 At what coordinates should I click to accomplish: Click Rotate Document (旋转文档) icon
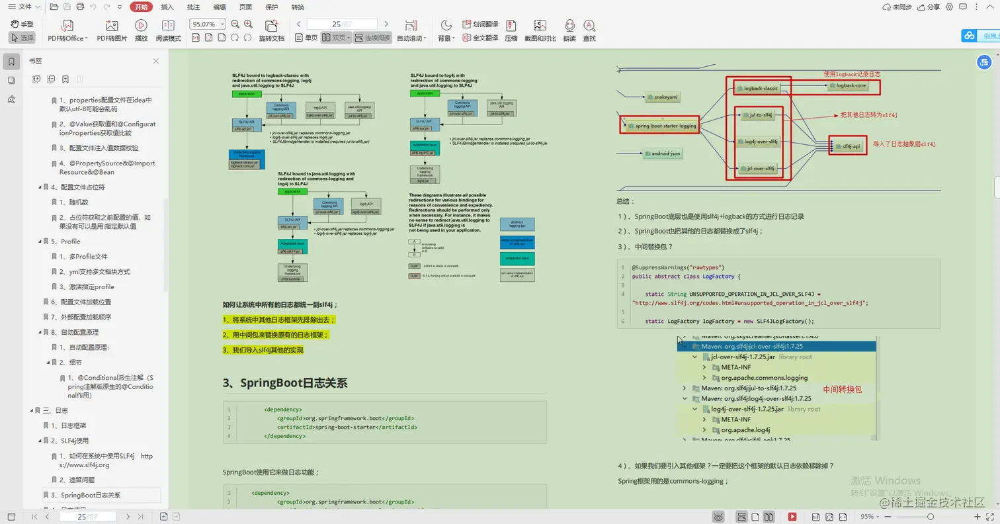coord(271,31)
